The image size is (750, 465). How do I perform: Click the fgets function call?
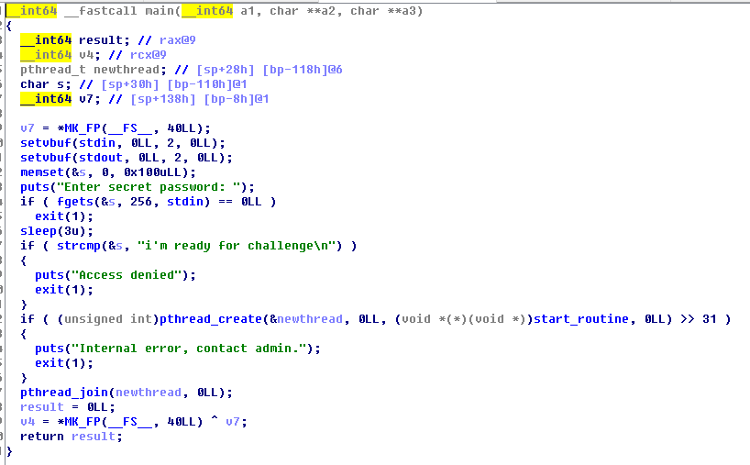75,202
